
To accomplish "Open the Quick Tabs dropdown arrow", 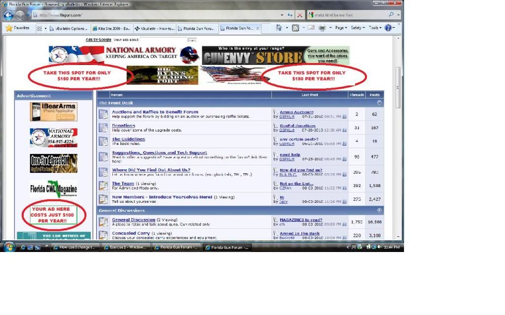I will tap(45, 28).
